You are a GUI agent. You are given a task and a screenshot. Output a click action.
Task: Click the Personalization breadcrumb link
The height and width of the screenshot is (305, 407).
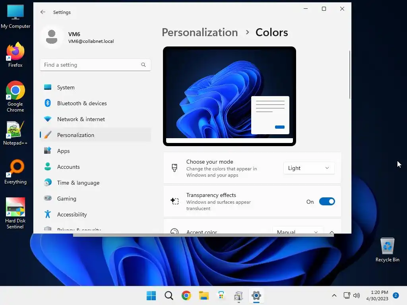pyautogui.click(x=200, y=33)
